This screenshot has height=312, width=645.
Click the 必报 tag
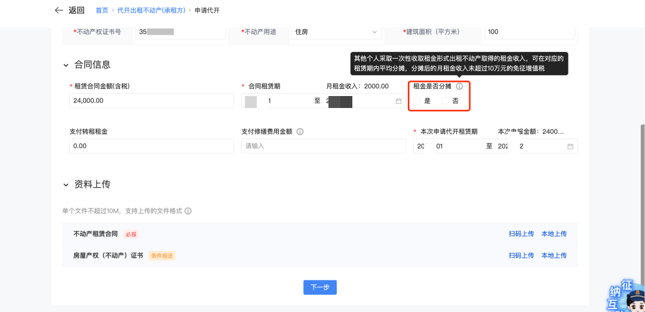(131, 234)
